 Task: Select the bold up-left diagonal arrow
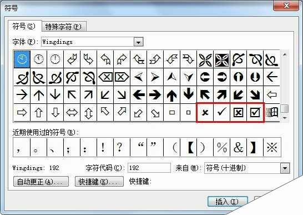click(x=205, y=95)
